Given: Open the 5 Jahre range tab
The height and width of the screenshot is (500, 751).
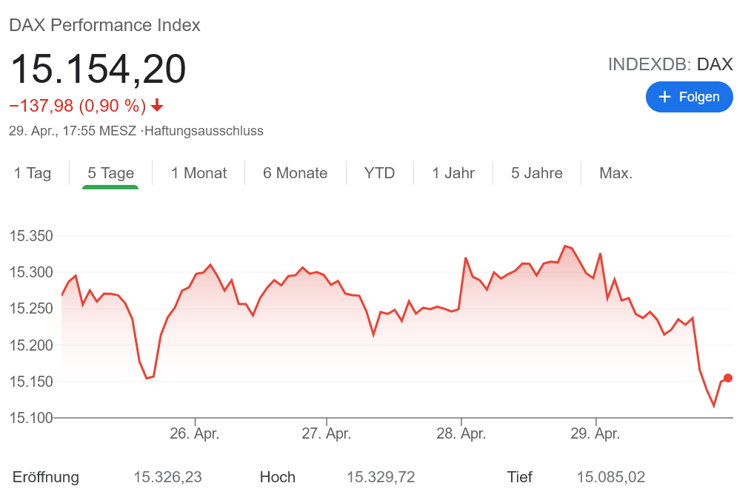Looking at the screenshot, I should (x=536, y=173).
